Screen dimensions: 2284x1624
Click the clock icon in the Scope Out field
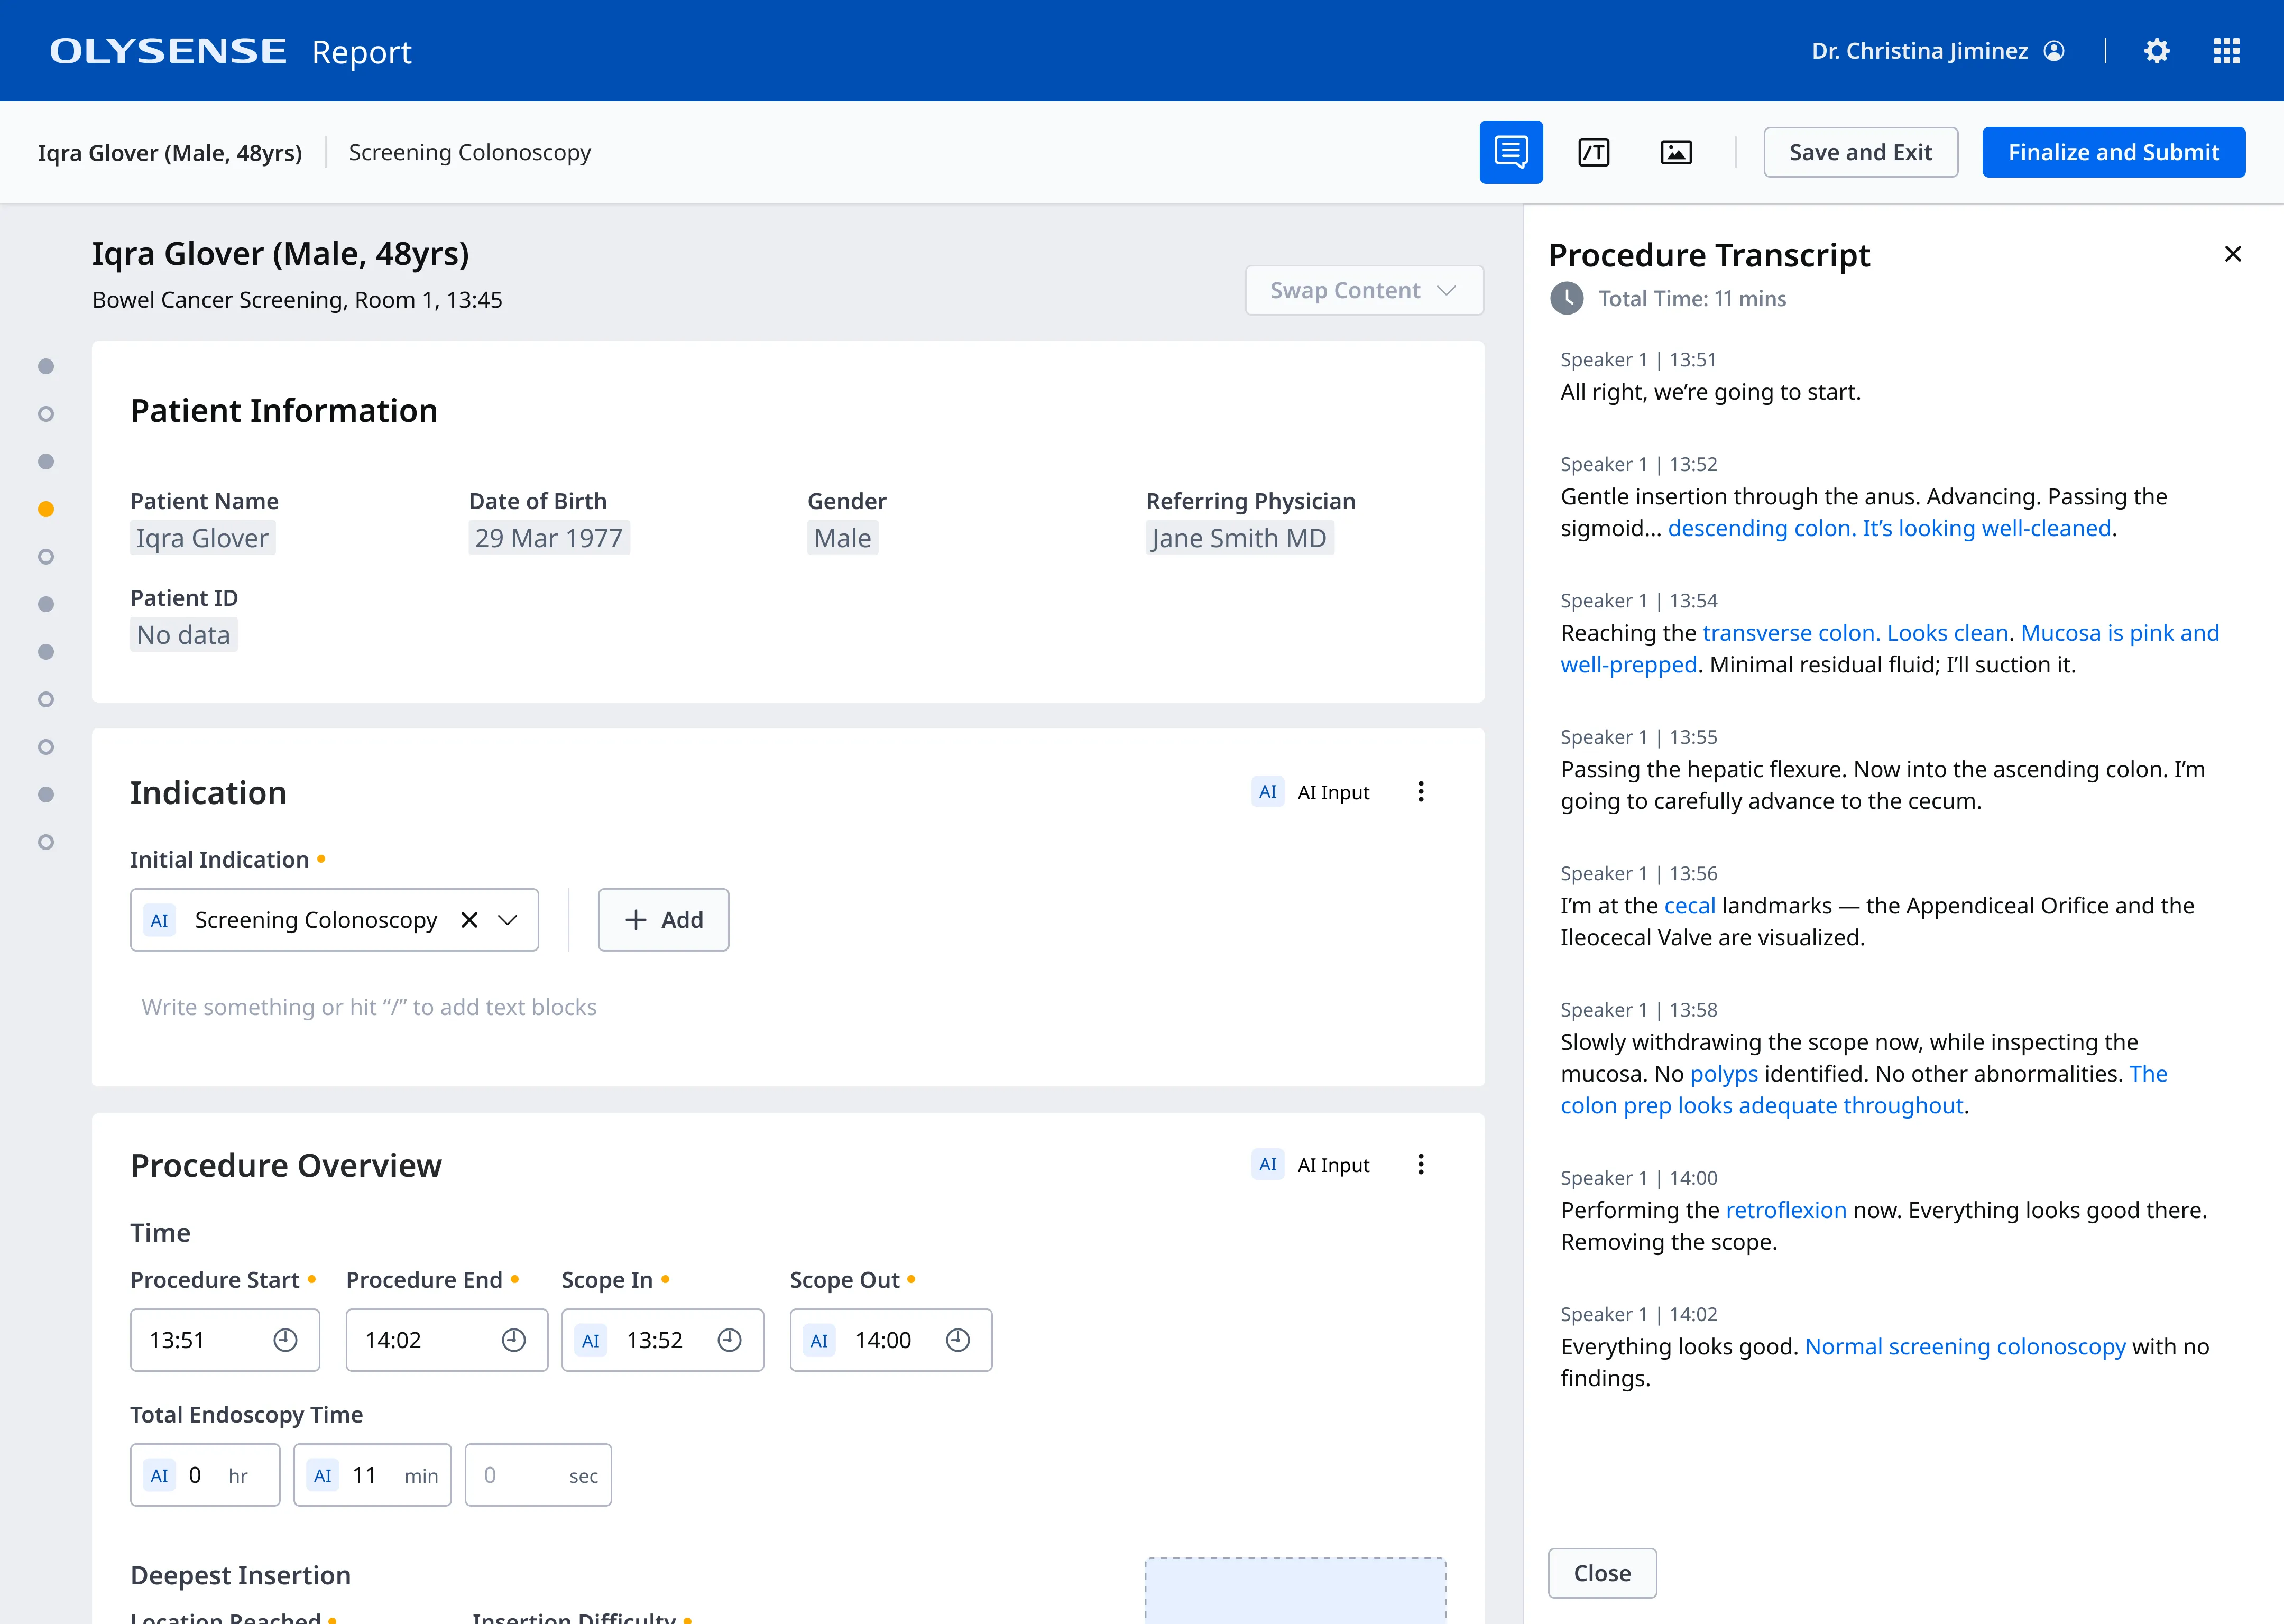coord(957,1340)
